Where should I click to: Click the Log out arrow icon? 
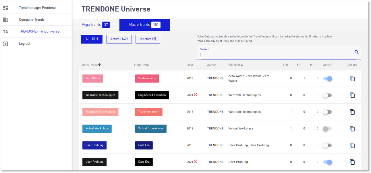click(x=5, y=44)
